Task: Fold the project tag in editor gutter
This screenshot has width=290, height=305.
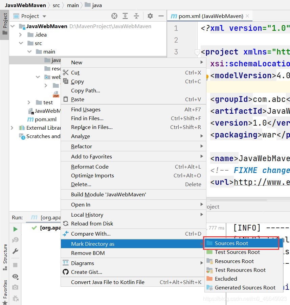Action: [x=197, y=52]
